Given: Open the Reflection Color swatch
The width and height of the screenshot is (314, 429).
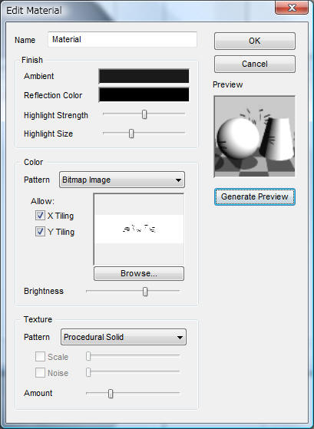Looking at the screenshot, I should [x=144, y=94].
